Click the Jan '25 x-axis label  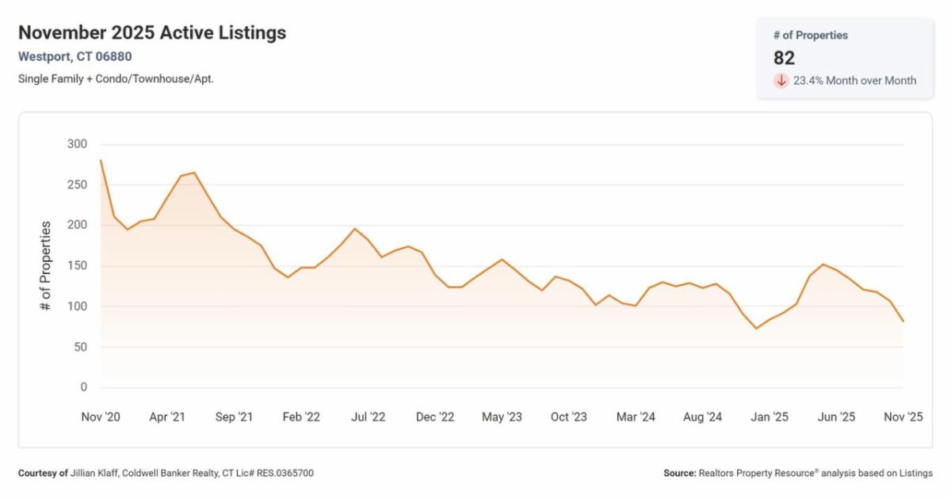(770, 417)
